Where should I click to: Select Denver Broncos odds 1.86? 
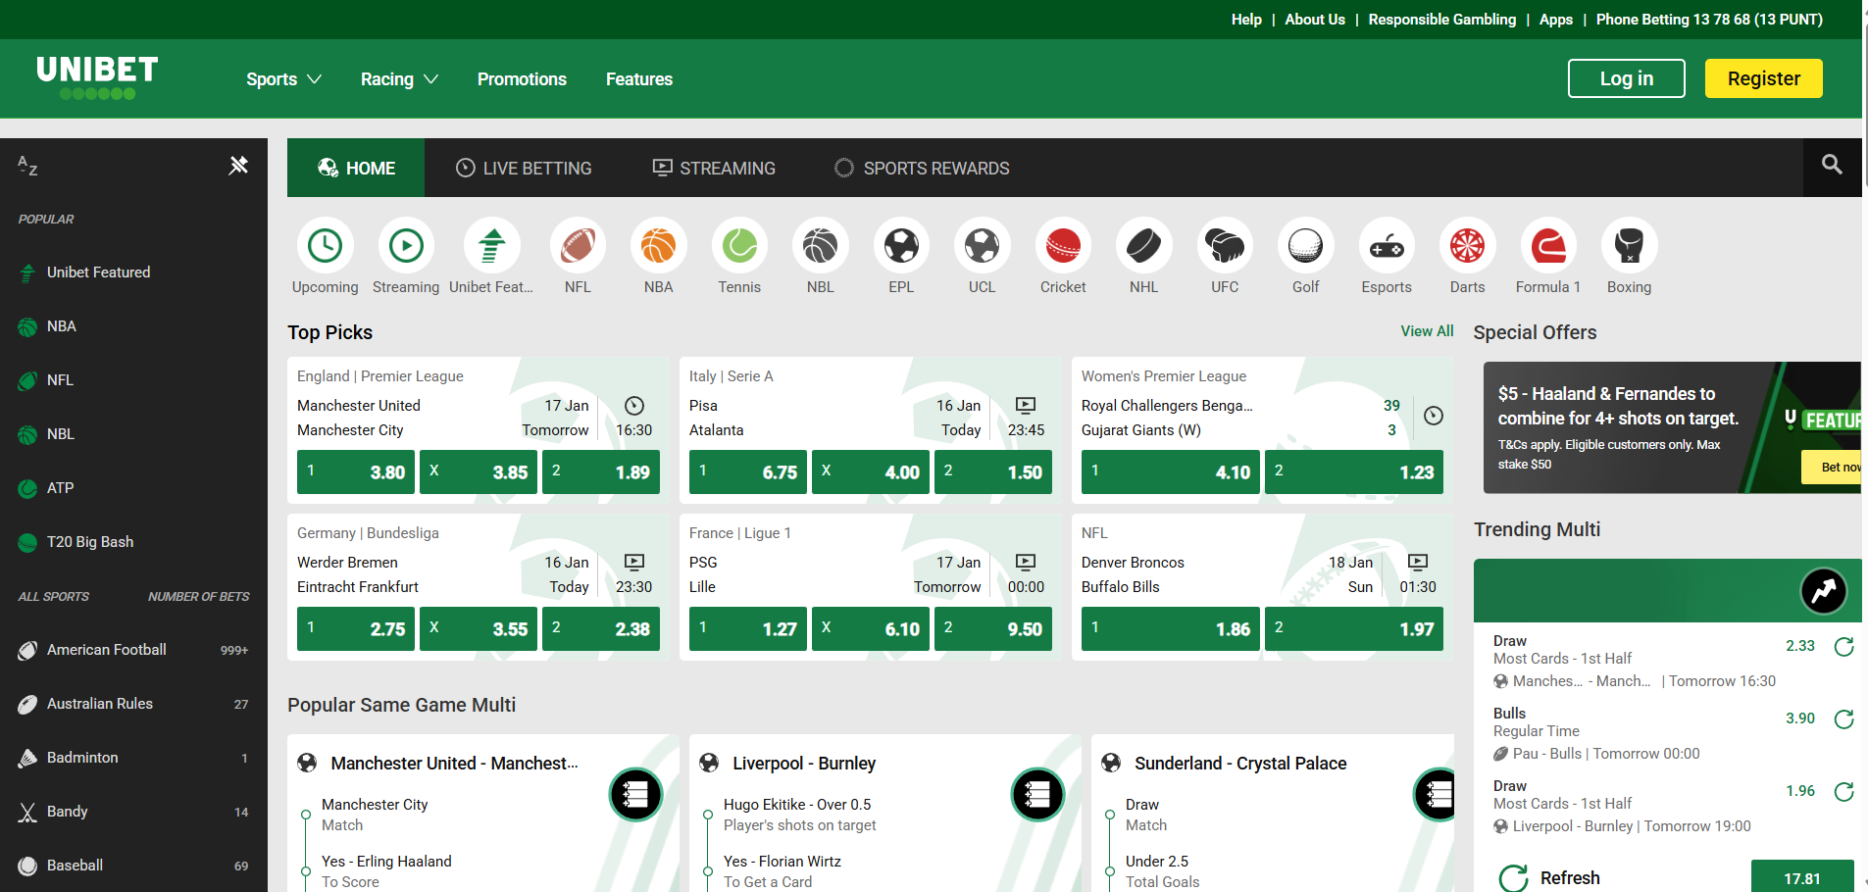[1171, 629]
